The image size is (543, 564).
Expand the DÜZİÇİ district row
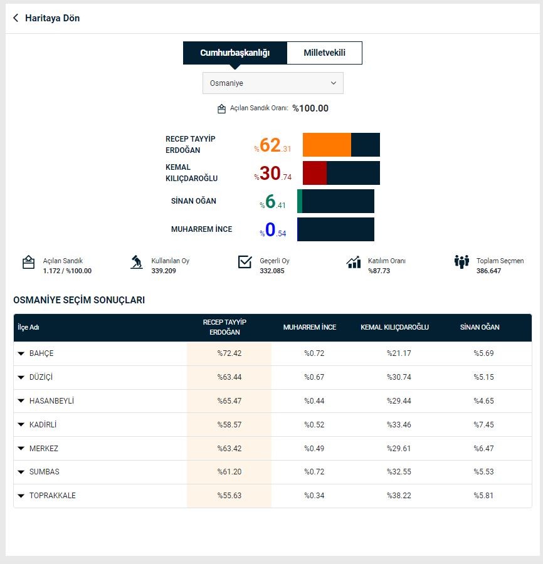point(21,378)
